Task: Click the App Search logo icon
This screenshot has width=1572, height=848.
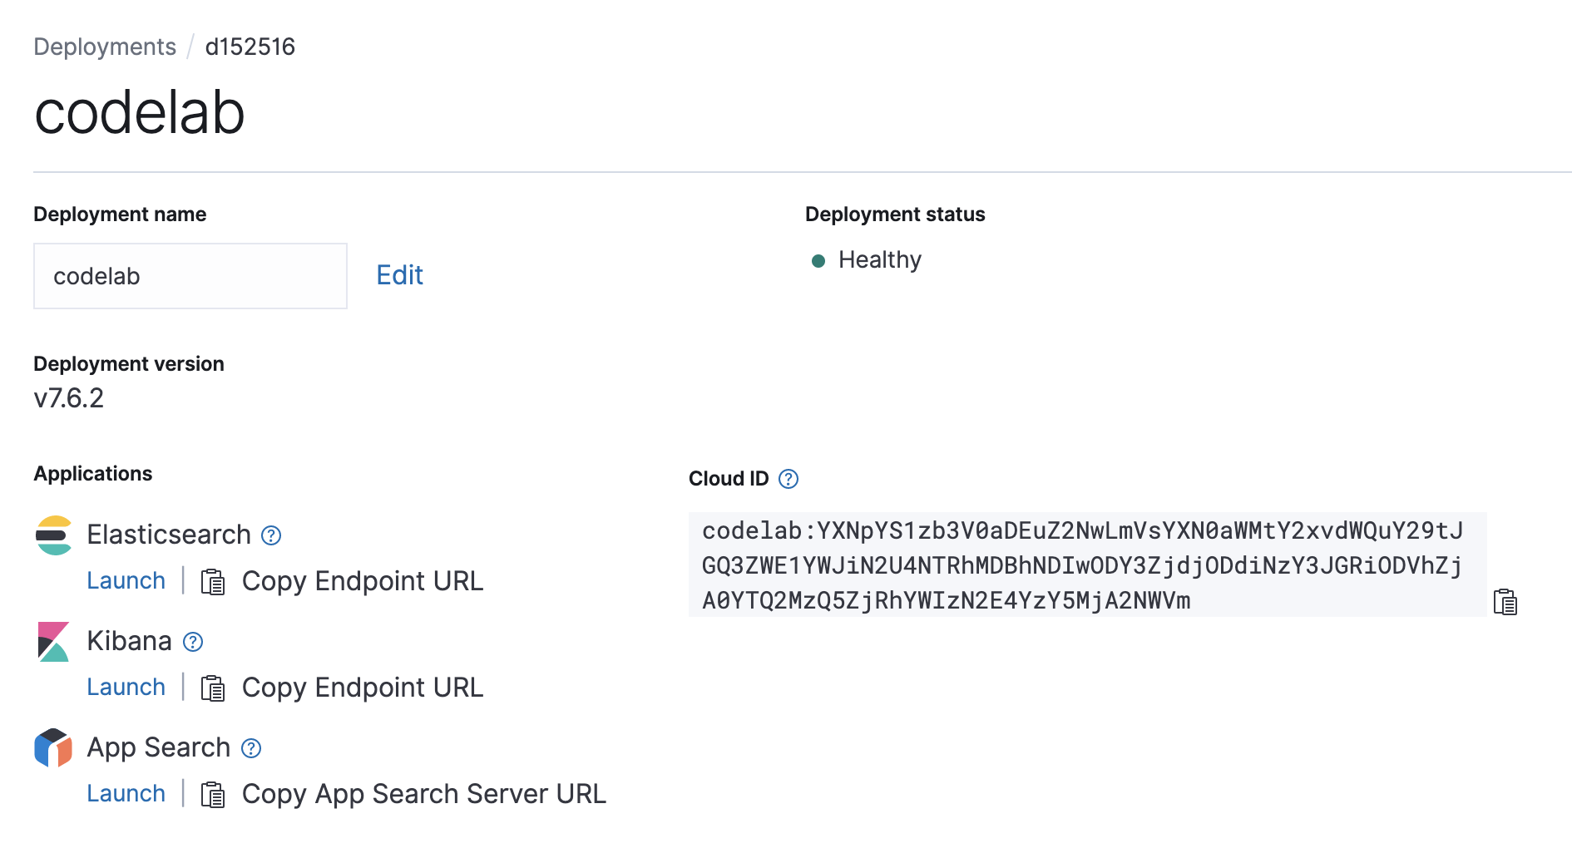Action: tap(53, 747)
